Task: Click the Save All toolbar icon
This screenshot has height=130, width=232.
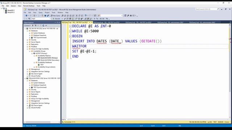Action: point(48,16)
